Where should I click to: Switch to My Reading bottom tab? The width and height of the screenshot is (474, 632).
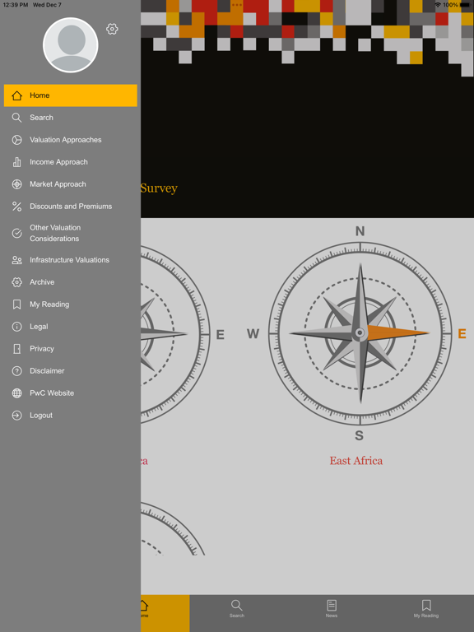pos(426,609)
